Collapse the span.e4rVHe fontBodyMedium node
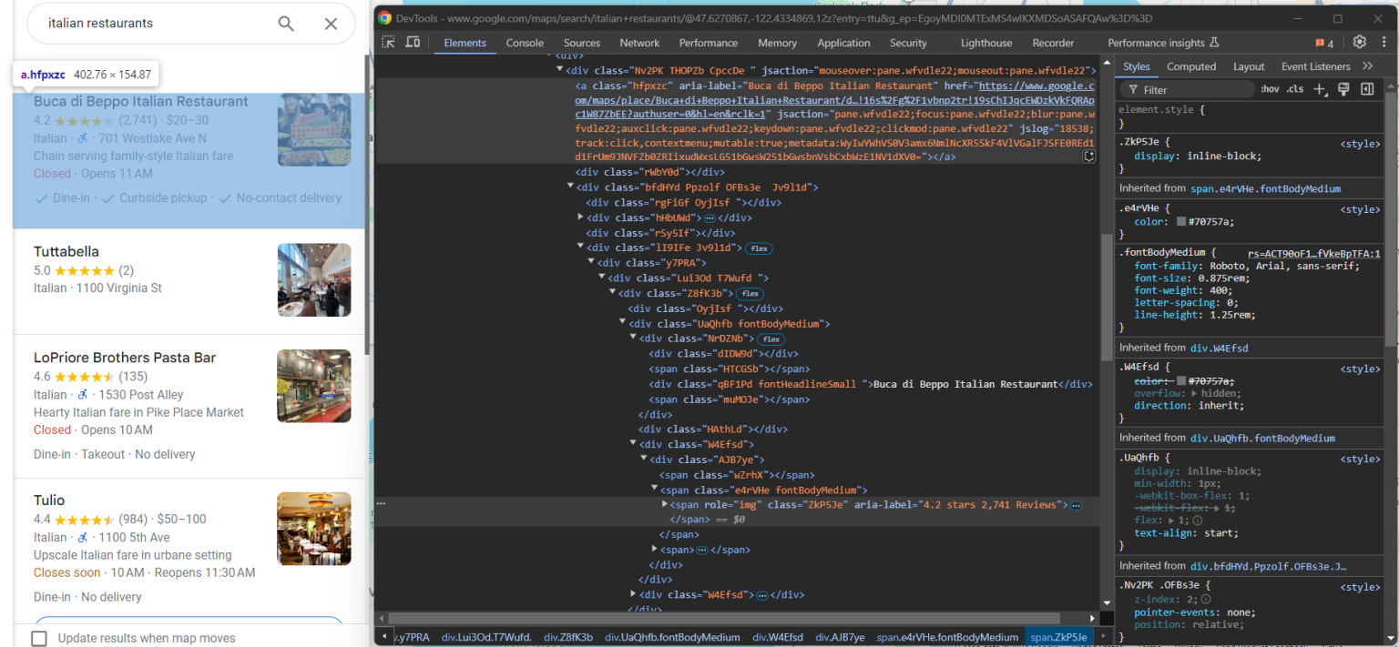This screenshot has height=647, width=1399. [654, 490]
